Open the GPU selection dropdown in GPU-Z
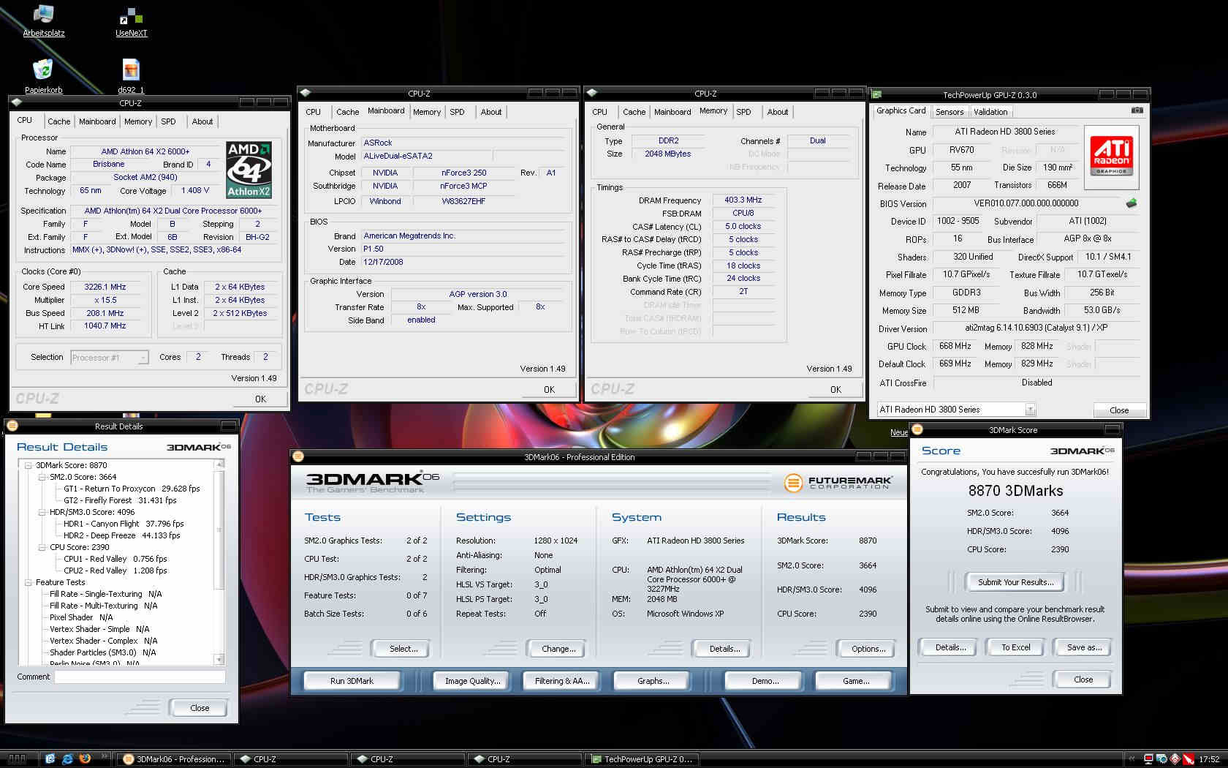Viewport: 1228px width, 768px height. point(1030,410)
